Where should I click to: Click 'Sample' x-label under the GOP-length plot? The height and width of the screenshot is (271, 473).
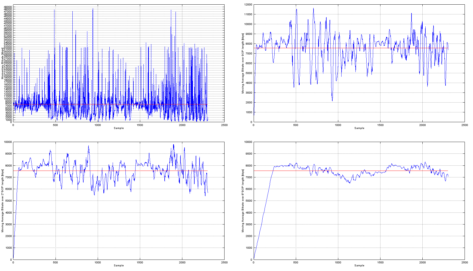pyautogui.click(x=359, y=128)
